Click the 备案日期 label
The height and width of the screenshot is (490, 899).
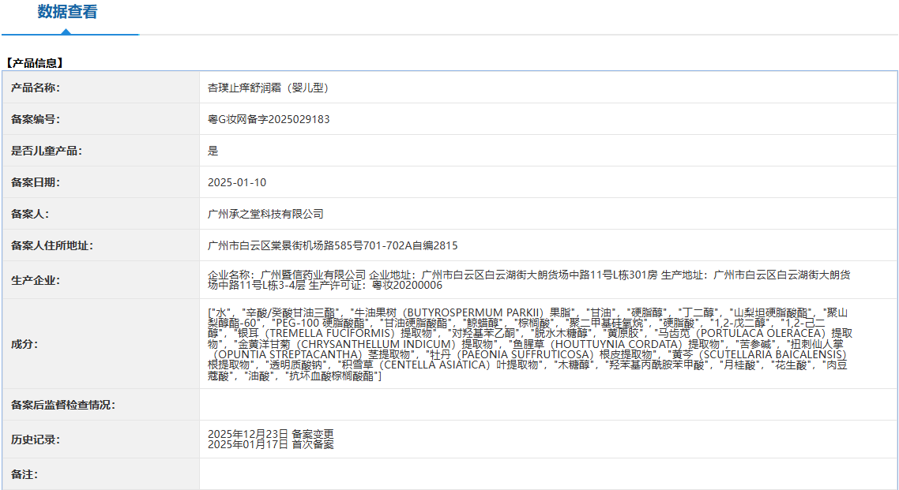pos(36,182)
